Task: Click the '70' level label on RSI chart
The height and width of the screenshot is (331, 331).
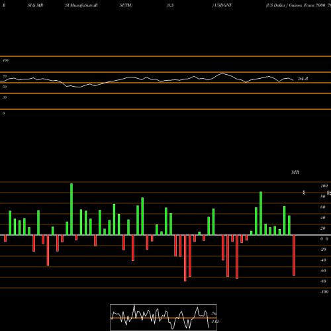Action: coord(5,76)
